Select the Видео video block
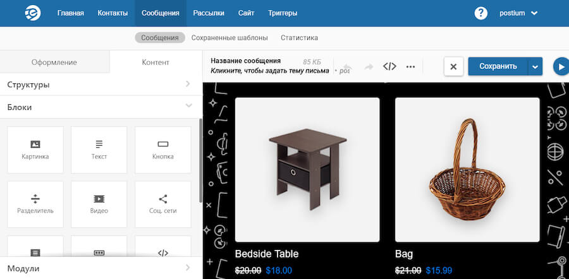The image size is (569, 279). pos(99,204)
